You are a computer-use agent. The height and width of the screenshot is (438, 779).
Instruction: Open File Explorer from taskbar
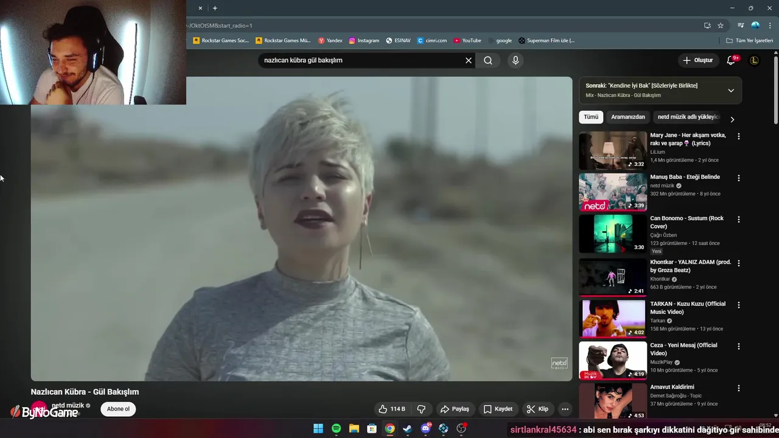pyautogui.click(x=354, y=428)
